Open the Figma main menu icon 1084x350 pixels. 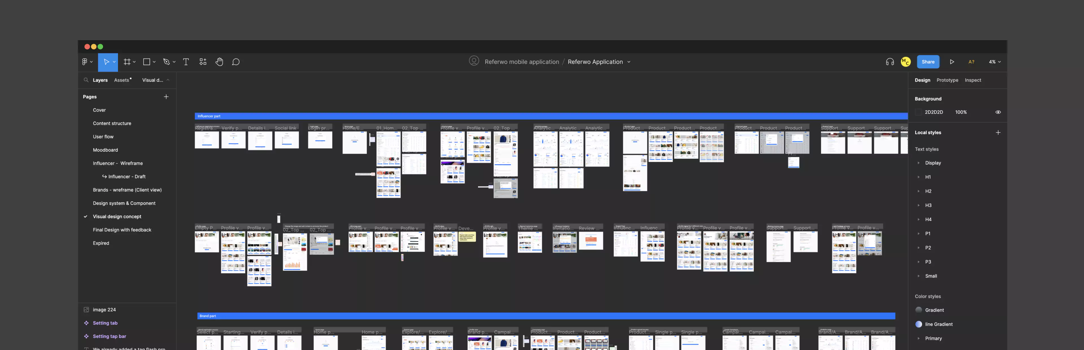[86, 62]
